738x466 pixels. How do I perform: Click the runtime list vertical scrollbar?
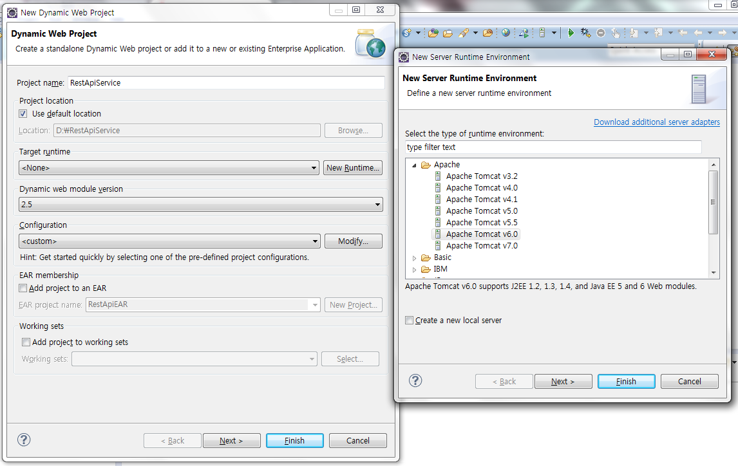(713, 203)
